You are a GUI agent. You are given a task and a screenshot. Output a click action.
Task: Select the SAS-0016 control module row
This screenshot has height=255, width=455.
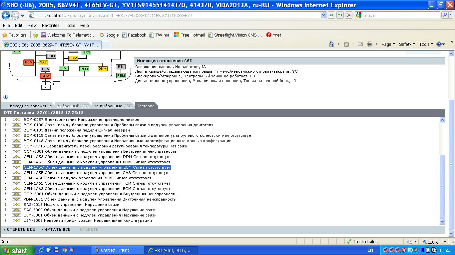[72, 205]
